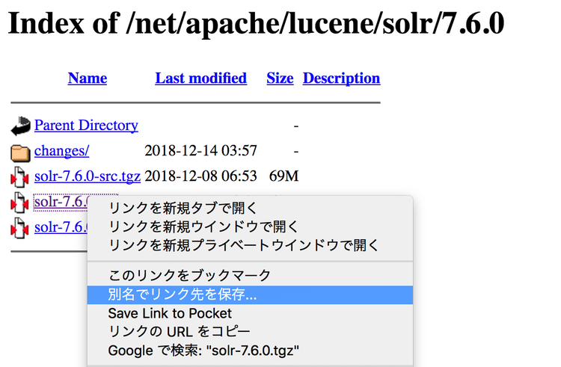This screenshot has height=367, width=561.
Task: Sort the listing by Description
Action: (341, 78)
